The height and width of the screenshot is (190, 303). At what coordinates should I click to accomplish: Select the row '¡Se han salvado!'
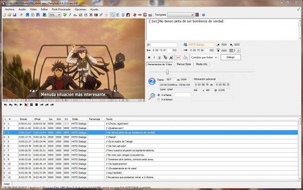pos(151,146)
